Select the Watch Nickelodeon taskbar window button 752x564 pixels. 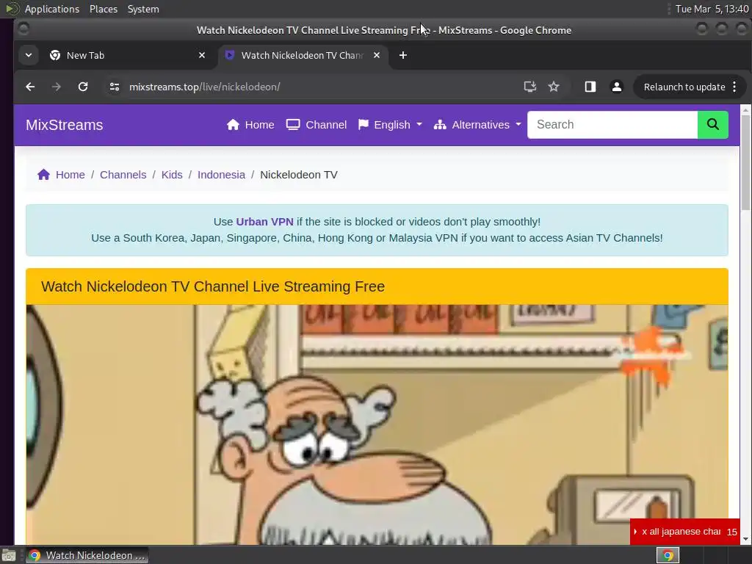[87, 555]
